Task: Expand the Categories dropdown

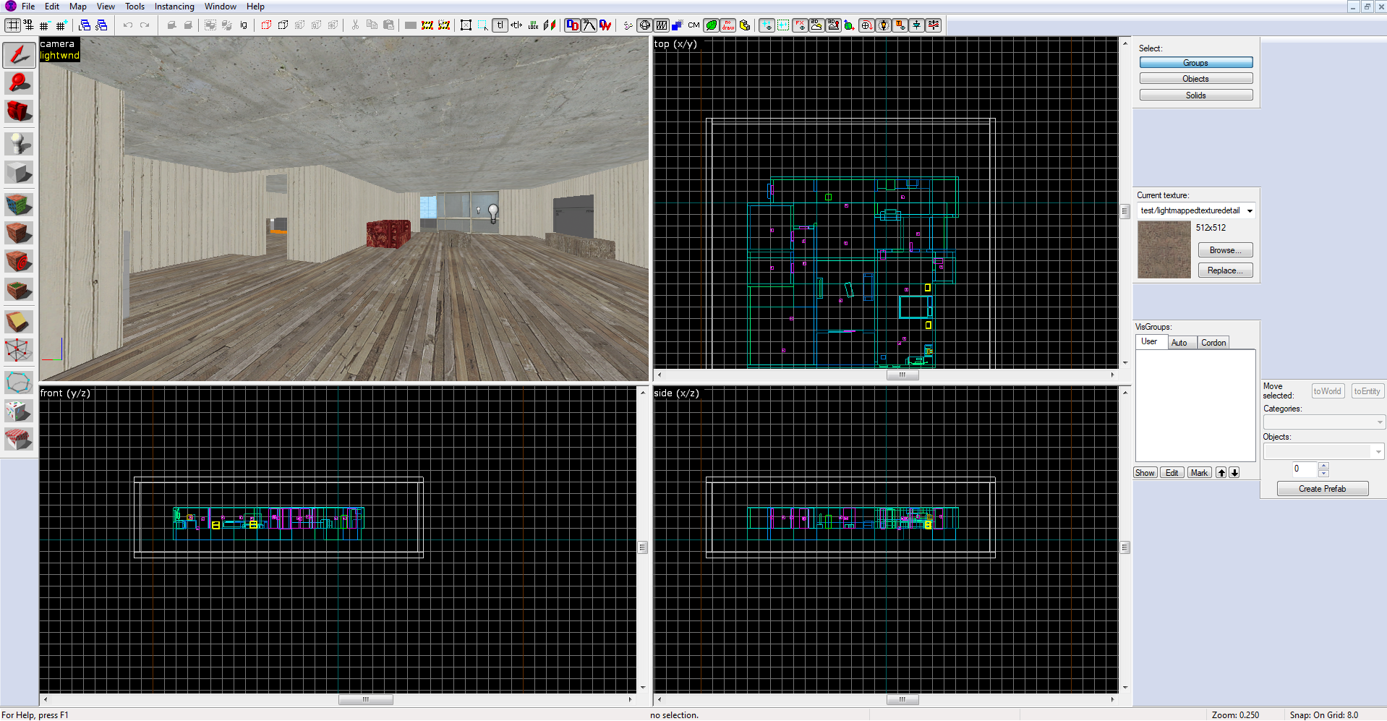Action: tap(1378, 422)
